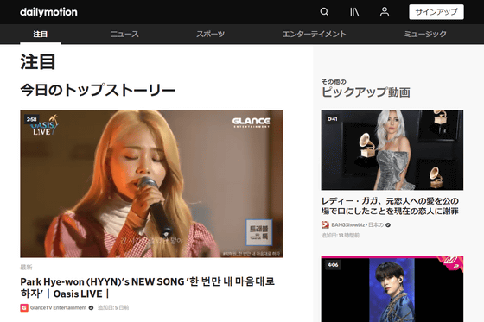Click the 今日のトップストーリー heading
Image resolution: width=484 pixels, height=322 pixels.
tap(98, 90)
